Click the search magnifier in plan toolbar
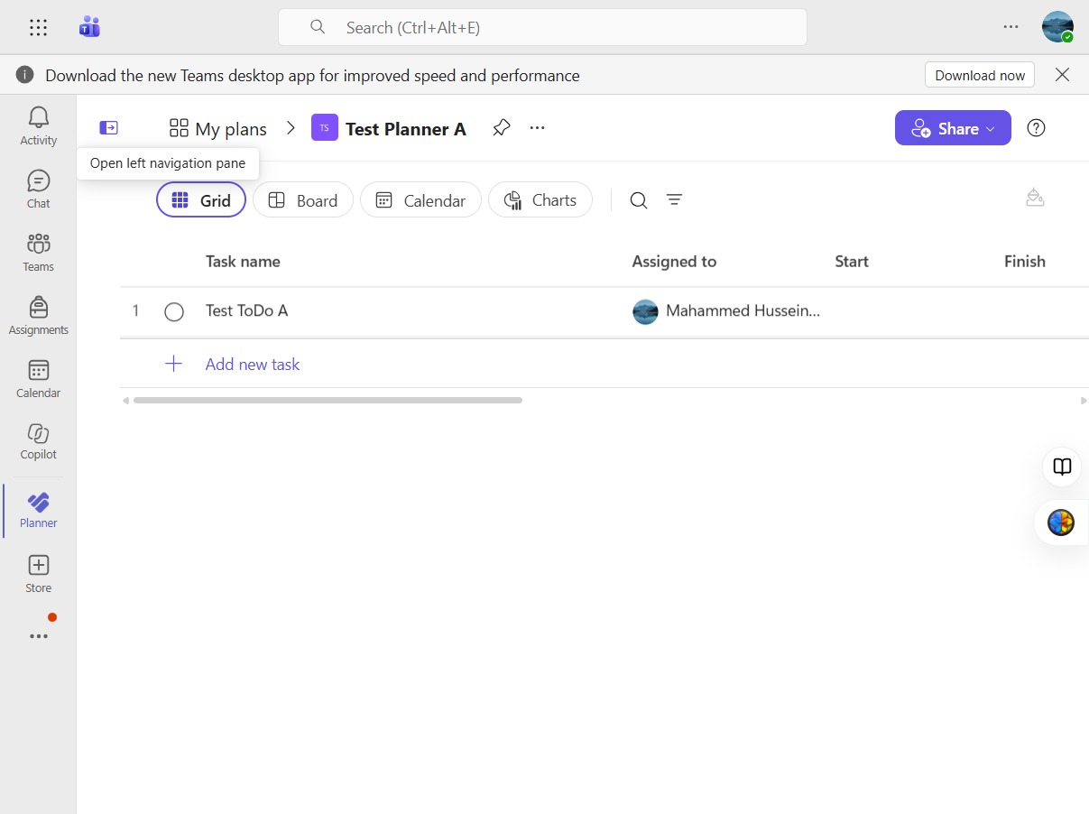The image size is (1089, 814). pyautogui.click(x=639, y=200)
